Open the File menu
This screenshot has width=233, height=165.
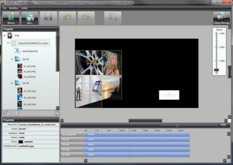[5, 8]
